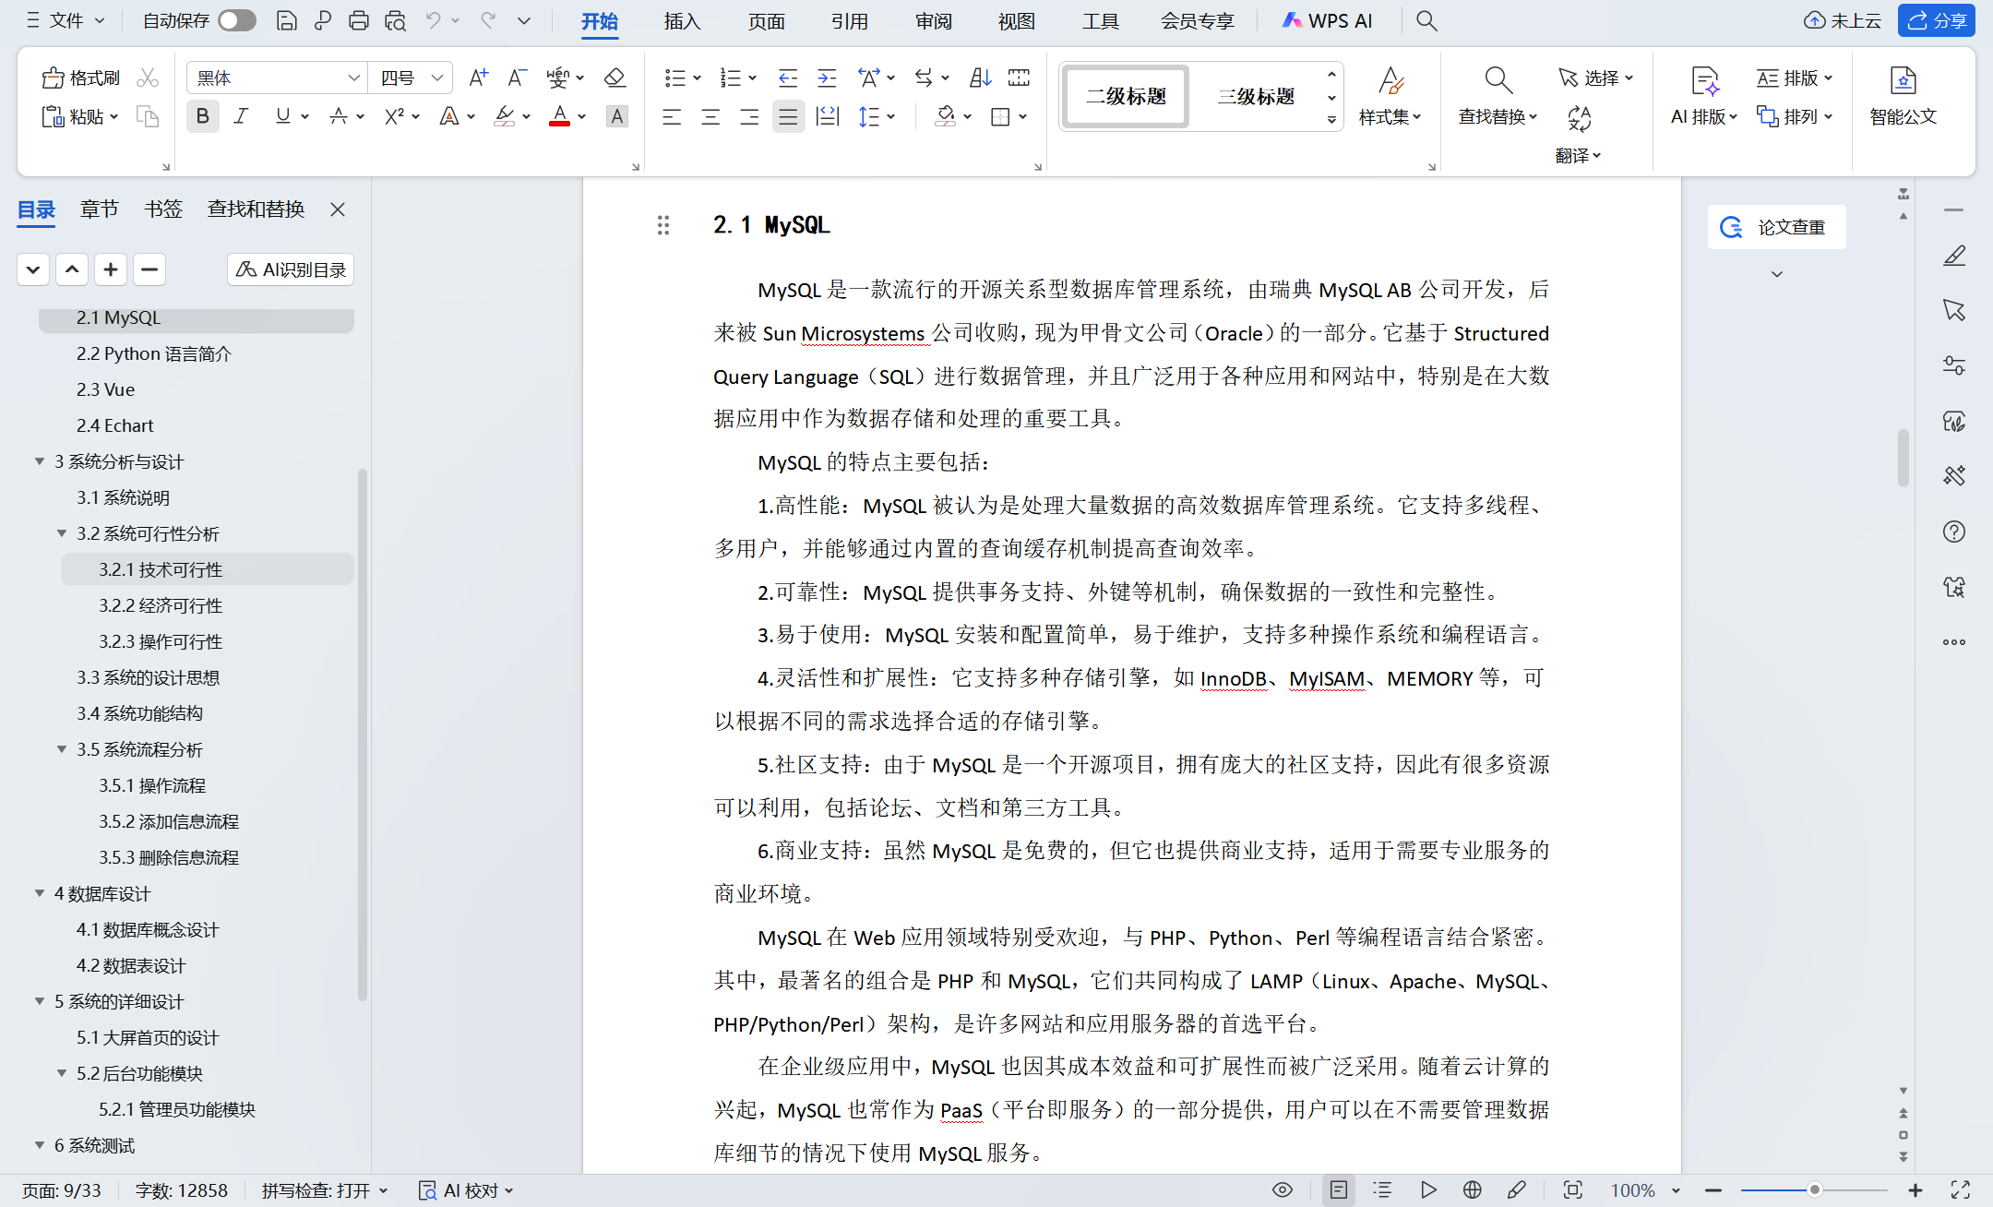Screen dimensions: 1993x1207
Task: Select outline item 2.2 Python 语言简介
Action: [154, 353]
